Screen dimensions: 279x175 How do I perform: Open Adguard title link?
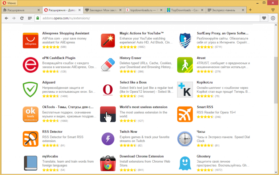[x=49, y=82]
